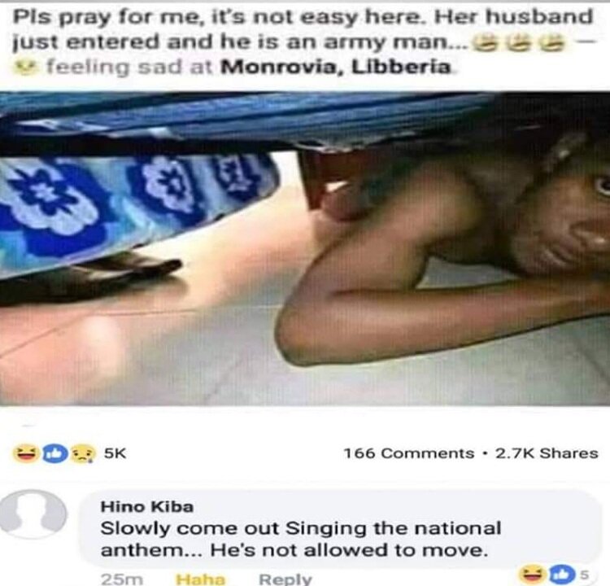
Task: Open the 2.7K Shares link
Action: click(547, 453)
